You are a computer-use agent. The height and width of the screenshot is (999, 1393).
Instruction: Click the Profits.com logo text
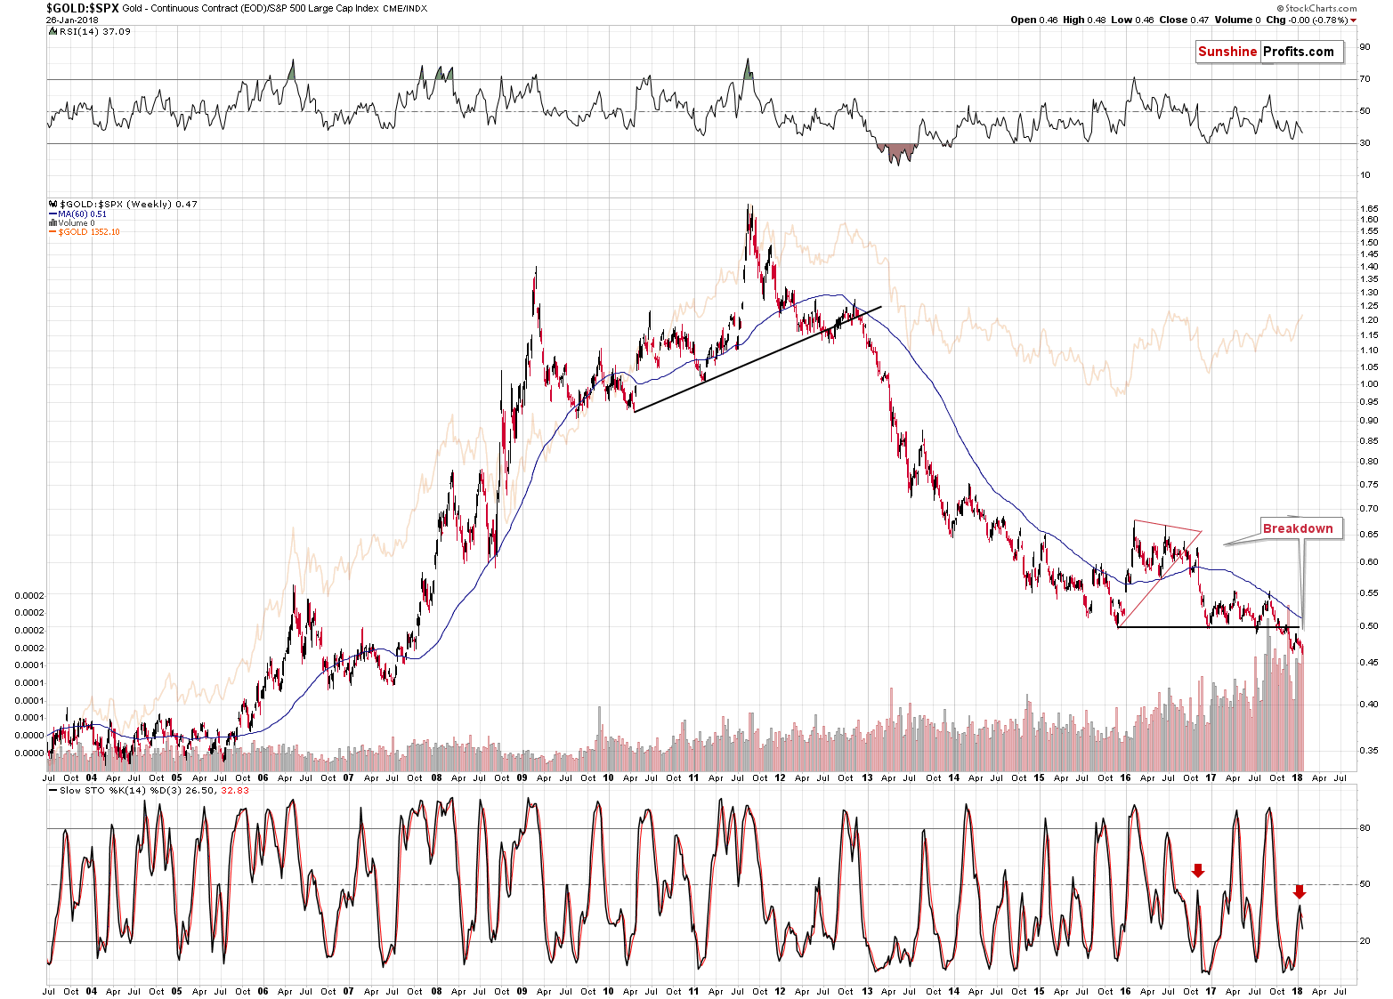point(1299,52)
